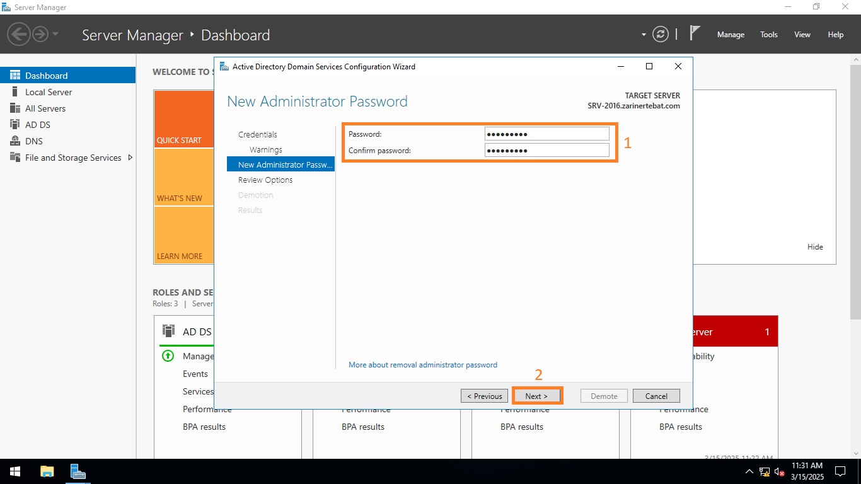Click the Next button in wizard

[536, 396]
